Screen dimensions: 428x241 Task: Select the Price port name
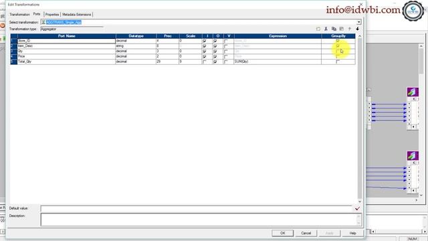click(21, 56)
